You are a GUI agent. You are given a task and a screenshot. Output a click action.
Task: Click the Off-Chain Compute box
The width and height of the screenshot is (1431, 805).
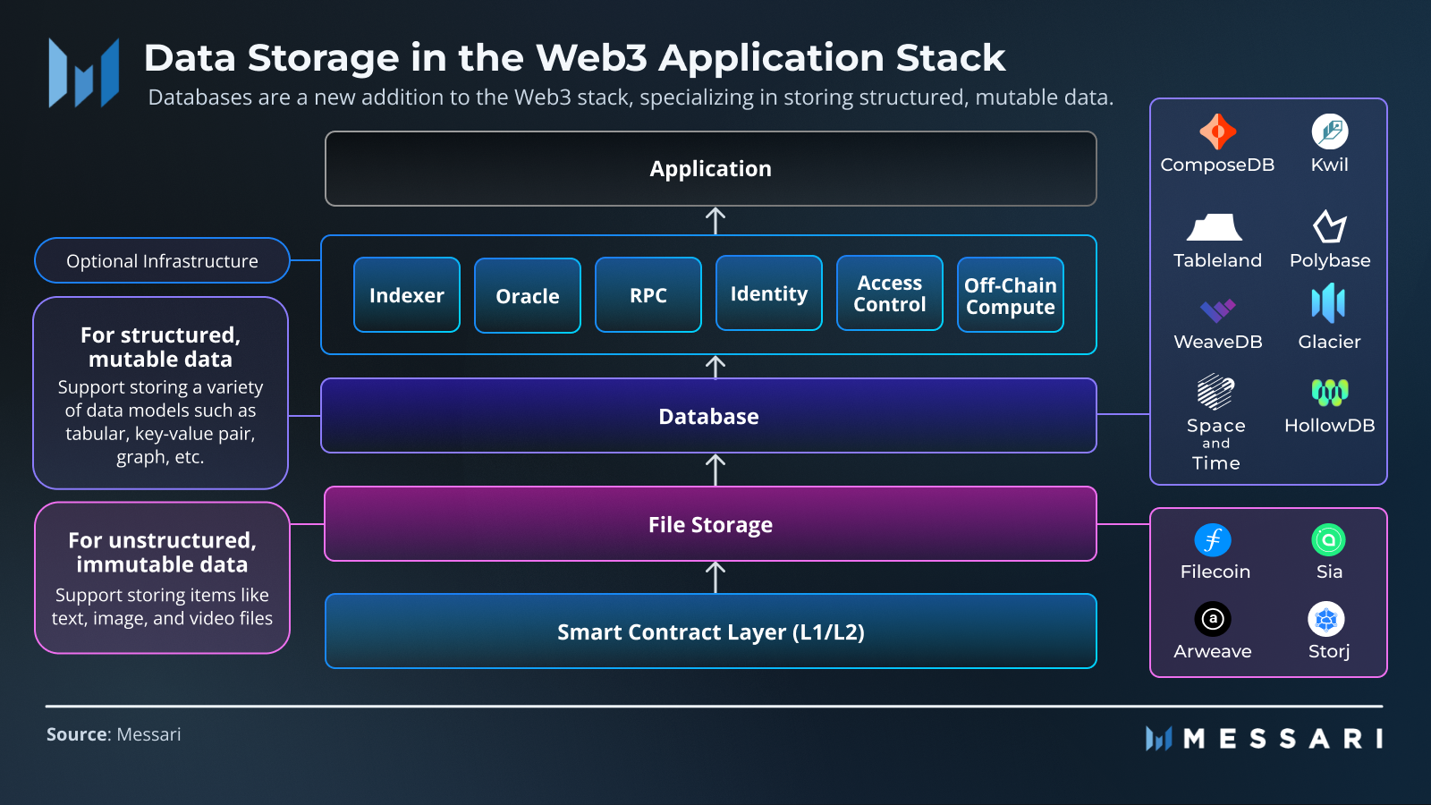[1010, 295]
